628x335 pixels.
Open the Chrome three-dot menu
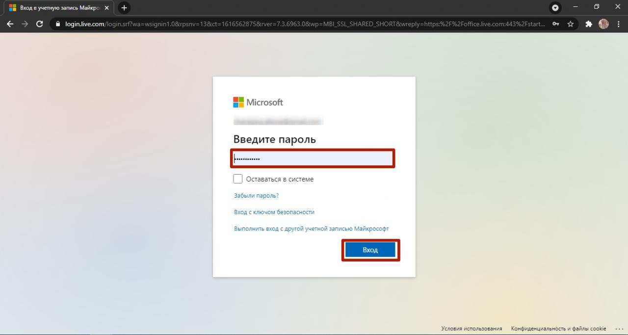click(x=618, y=24)
